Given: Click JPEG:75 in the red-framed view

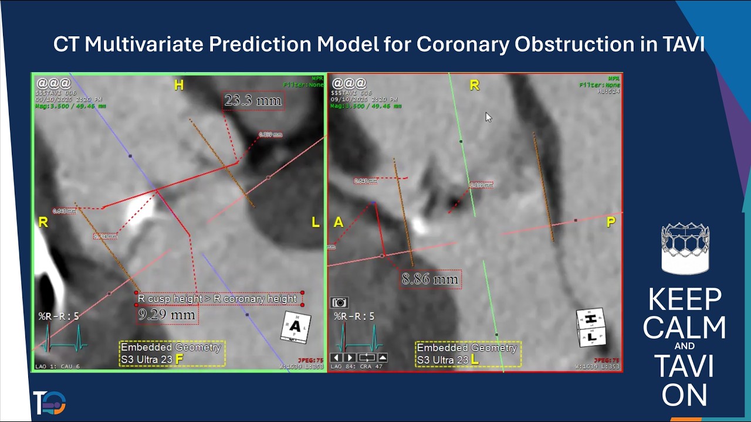Looking at the screenshot, I should tap(606, 360).
